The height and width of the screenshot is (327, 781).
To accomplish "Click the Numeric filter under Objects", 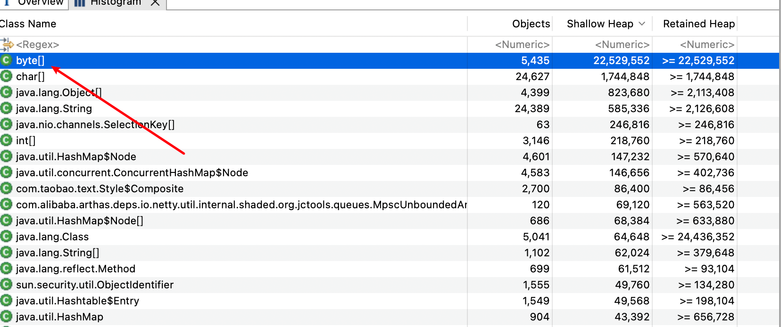I will coord(522,45).
